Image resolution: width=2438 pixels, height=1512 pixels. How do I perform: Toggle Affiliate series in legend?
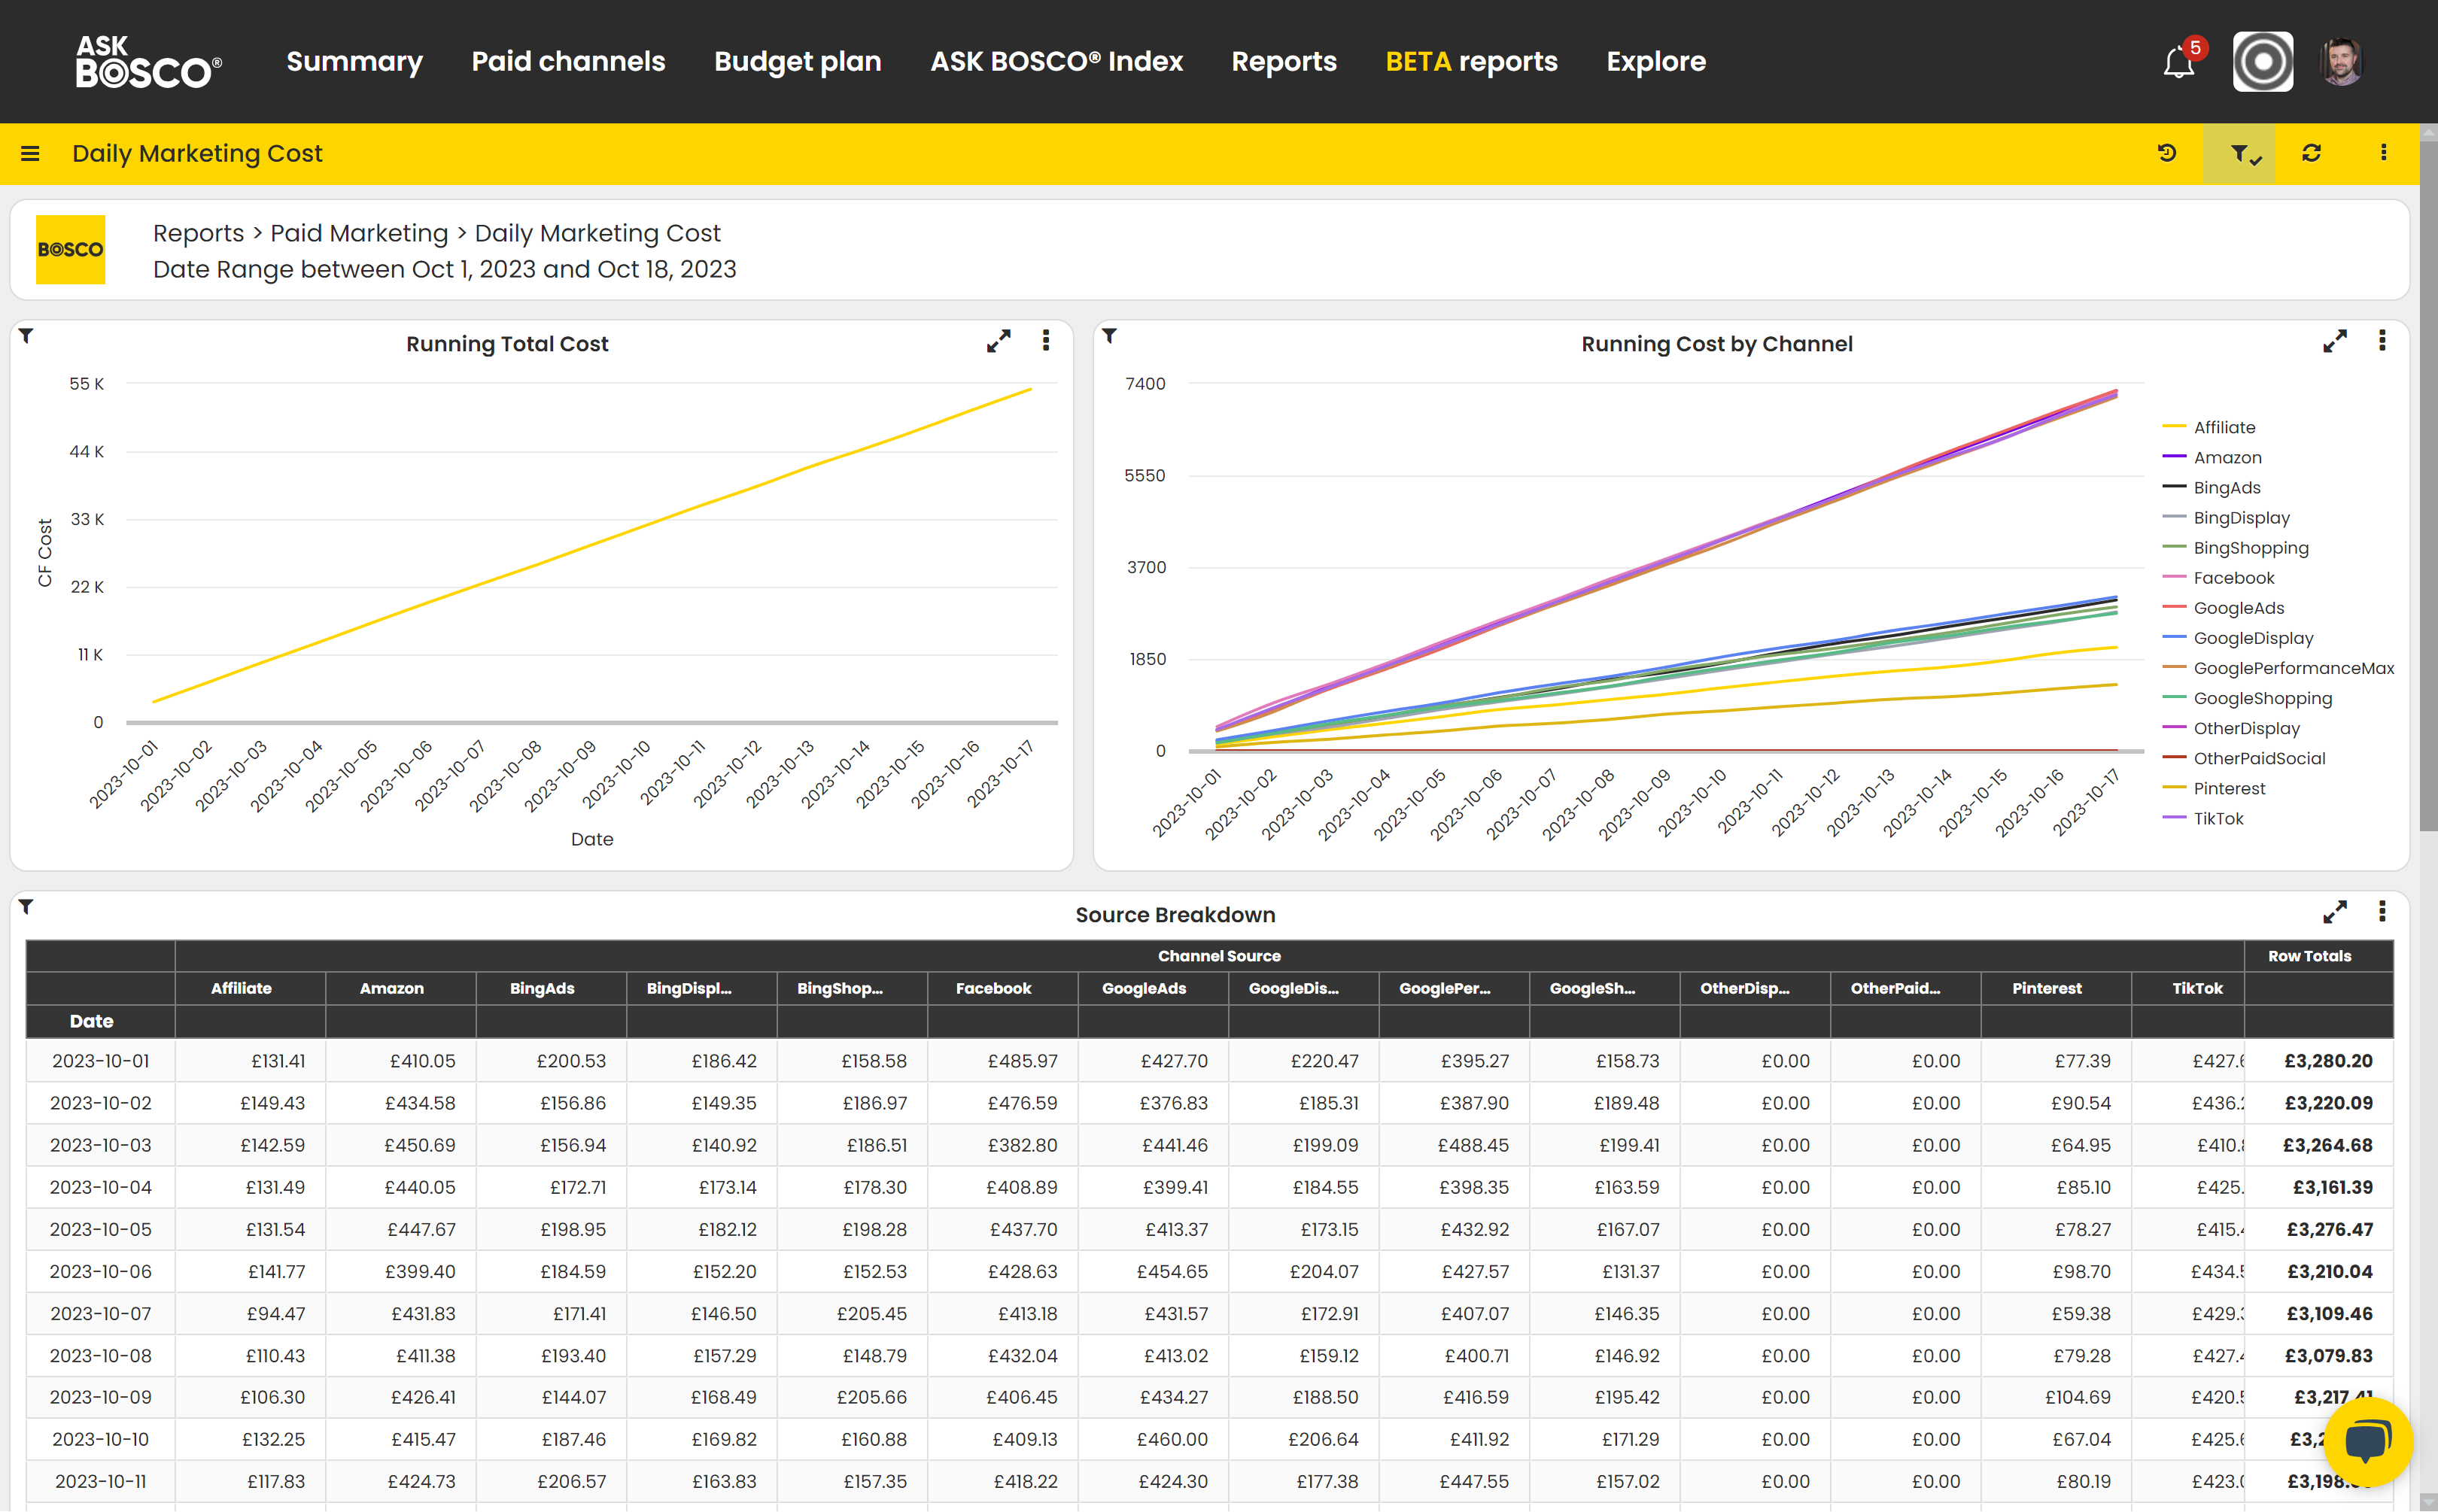(2224, 427)
